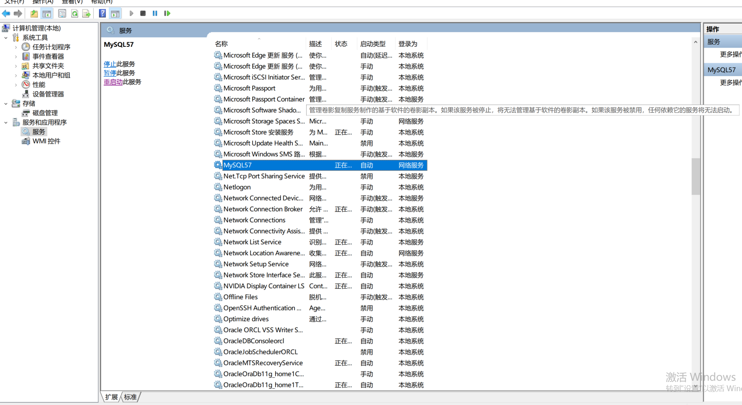Sort by the 描述 column header

point(319,44)
